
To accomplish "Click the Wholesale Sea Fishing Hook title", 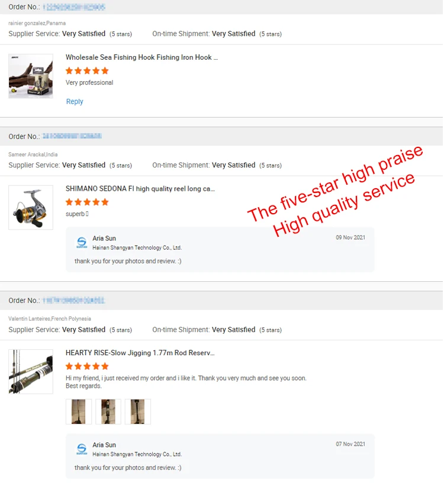I will point(141,57).
